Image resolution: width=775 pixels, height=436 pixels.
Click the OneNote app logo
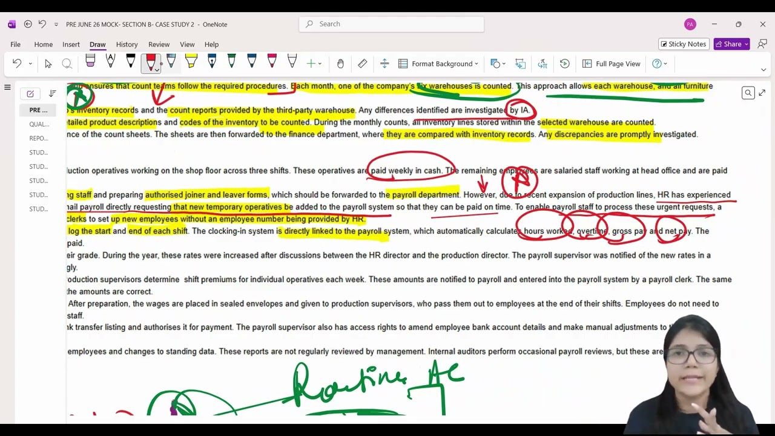12,24
